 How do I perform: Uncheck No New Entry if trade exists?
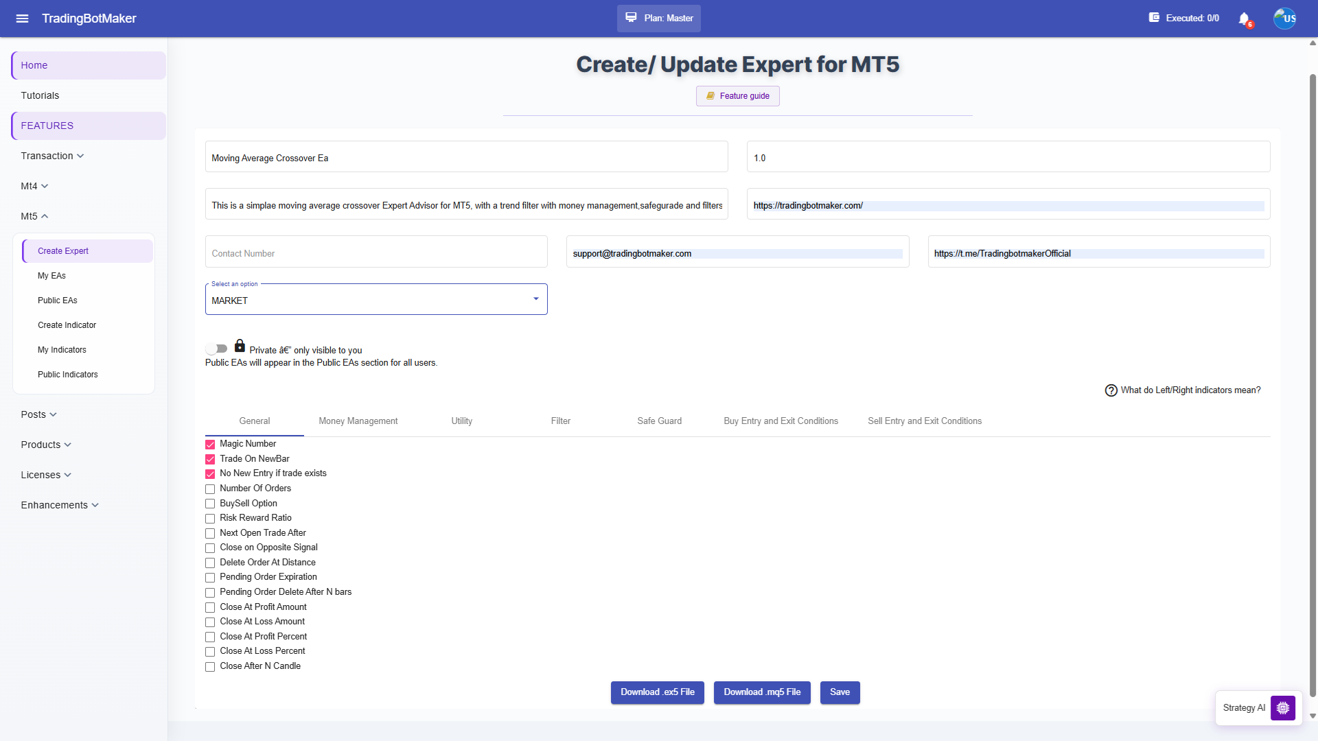pos(210,474)
